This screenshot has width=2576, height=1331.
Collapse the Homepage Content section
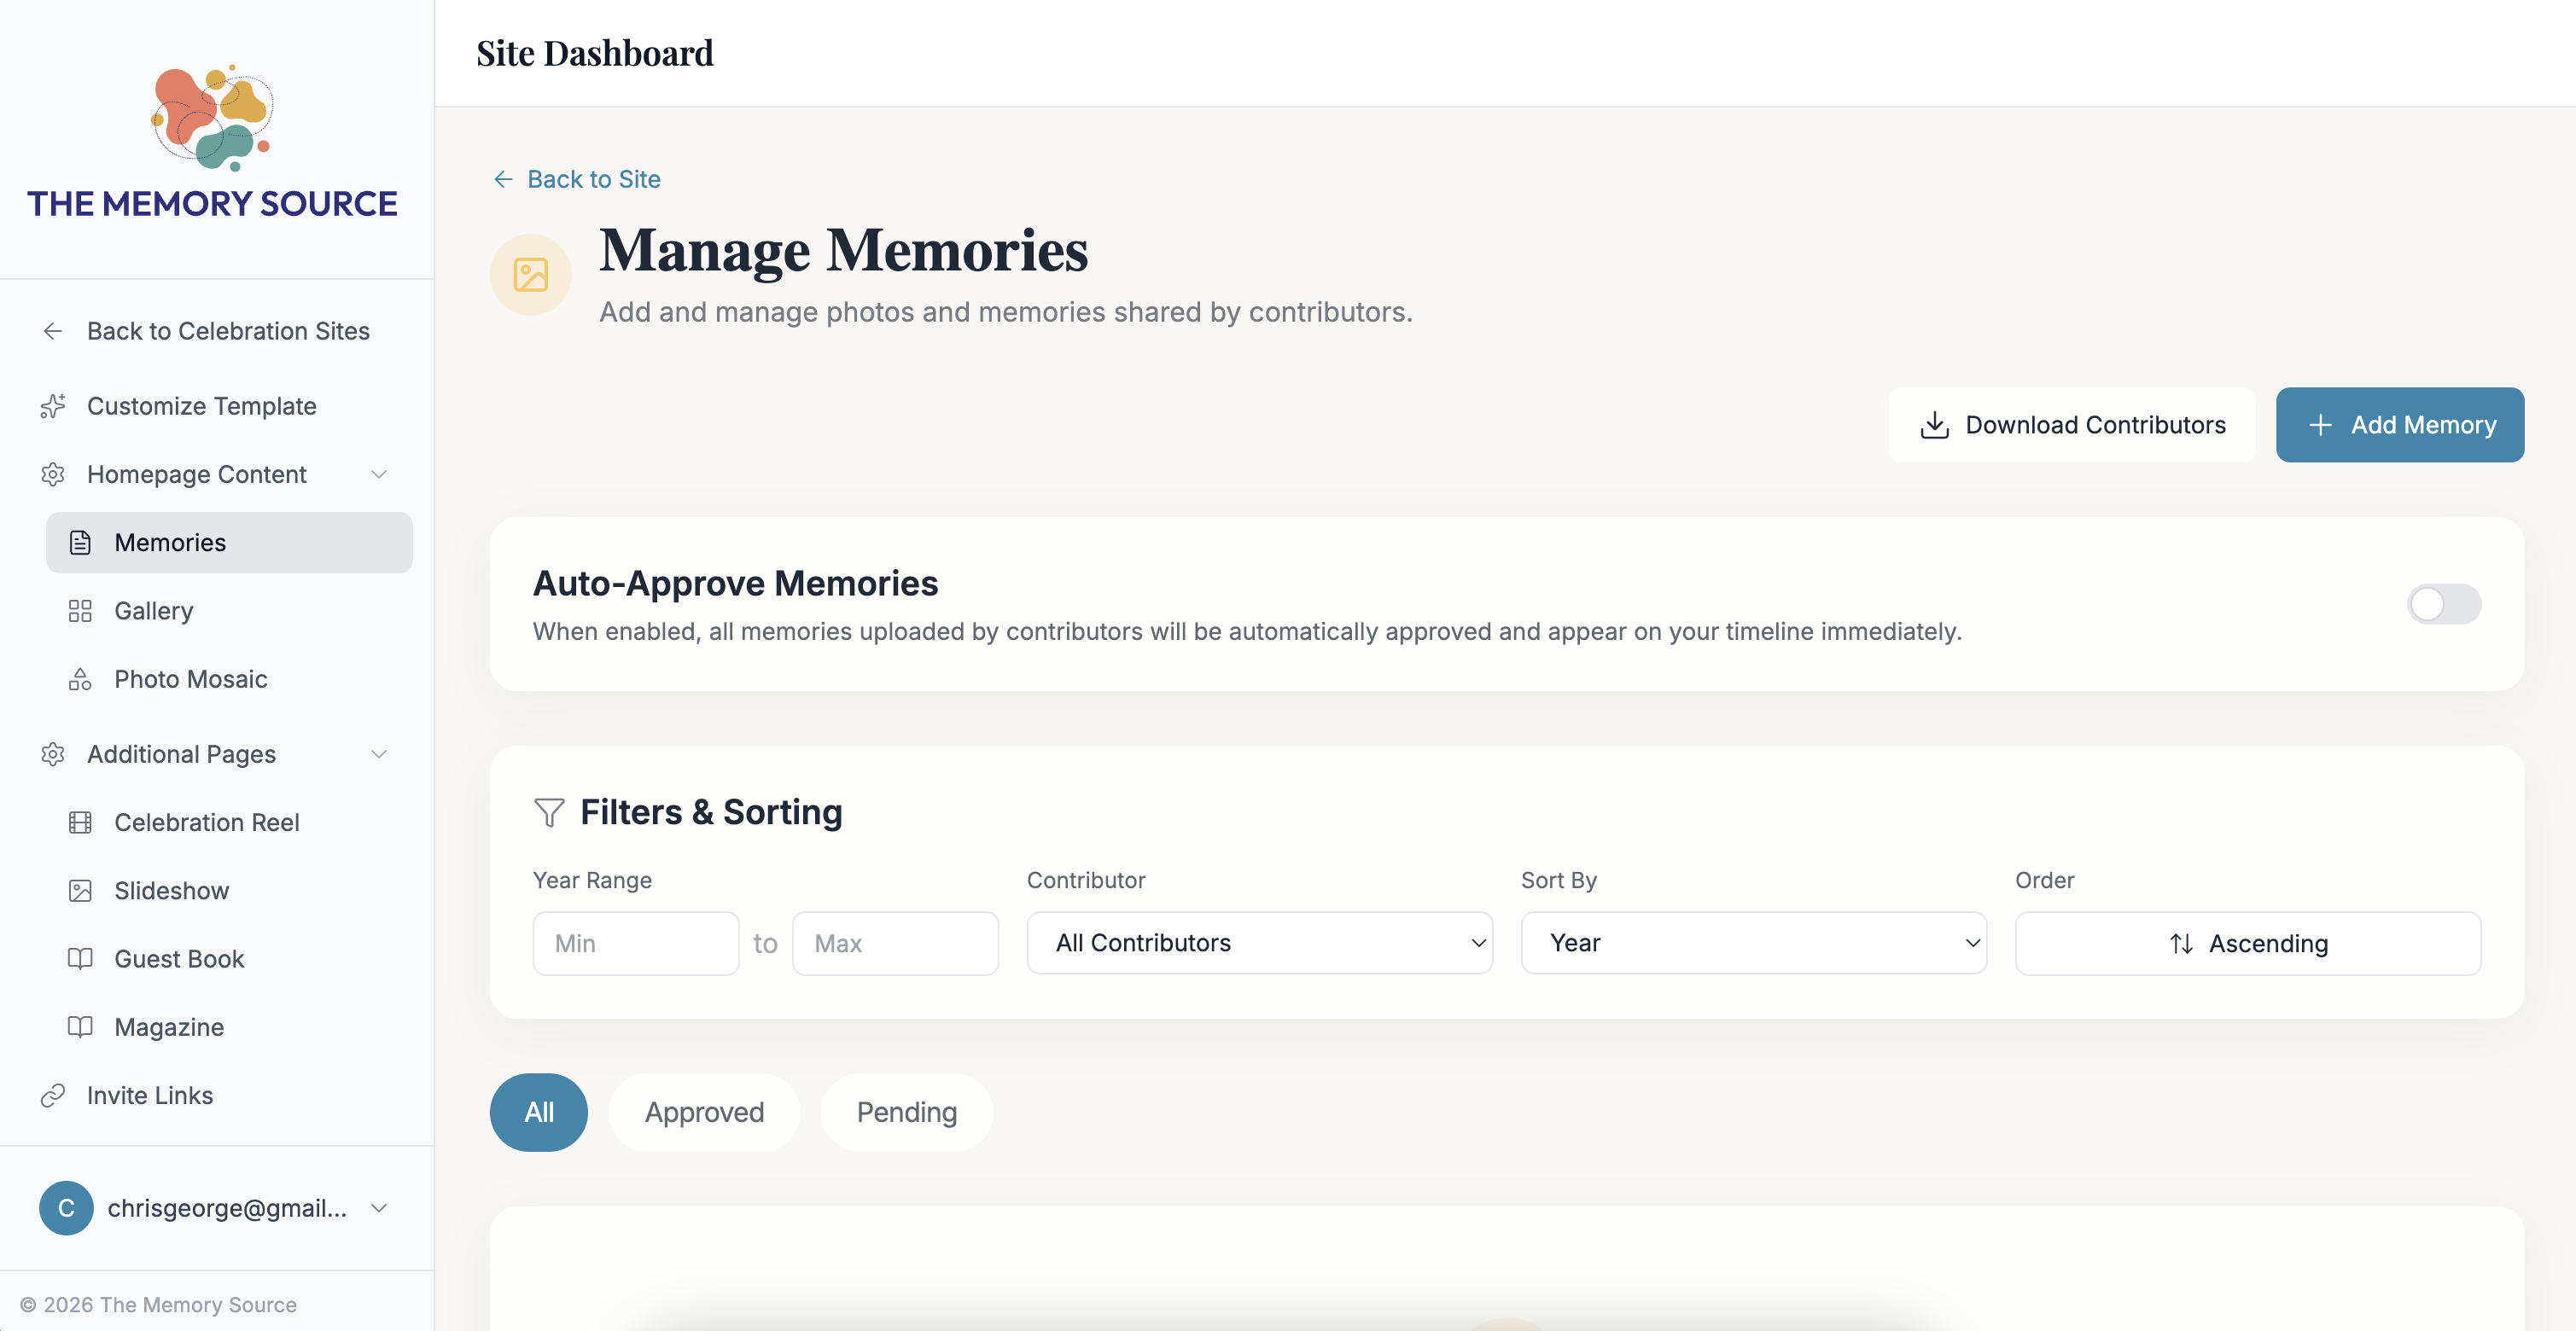coord(378,474)
